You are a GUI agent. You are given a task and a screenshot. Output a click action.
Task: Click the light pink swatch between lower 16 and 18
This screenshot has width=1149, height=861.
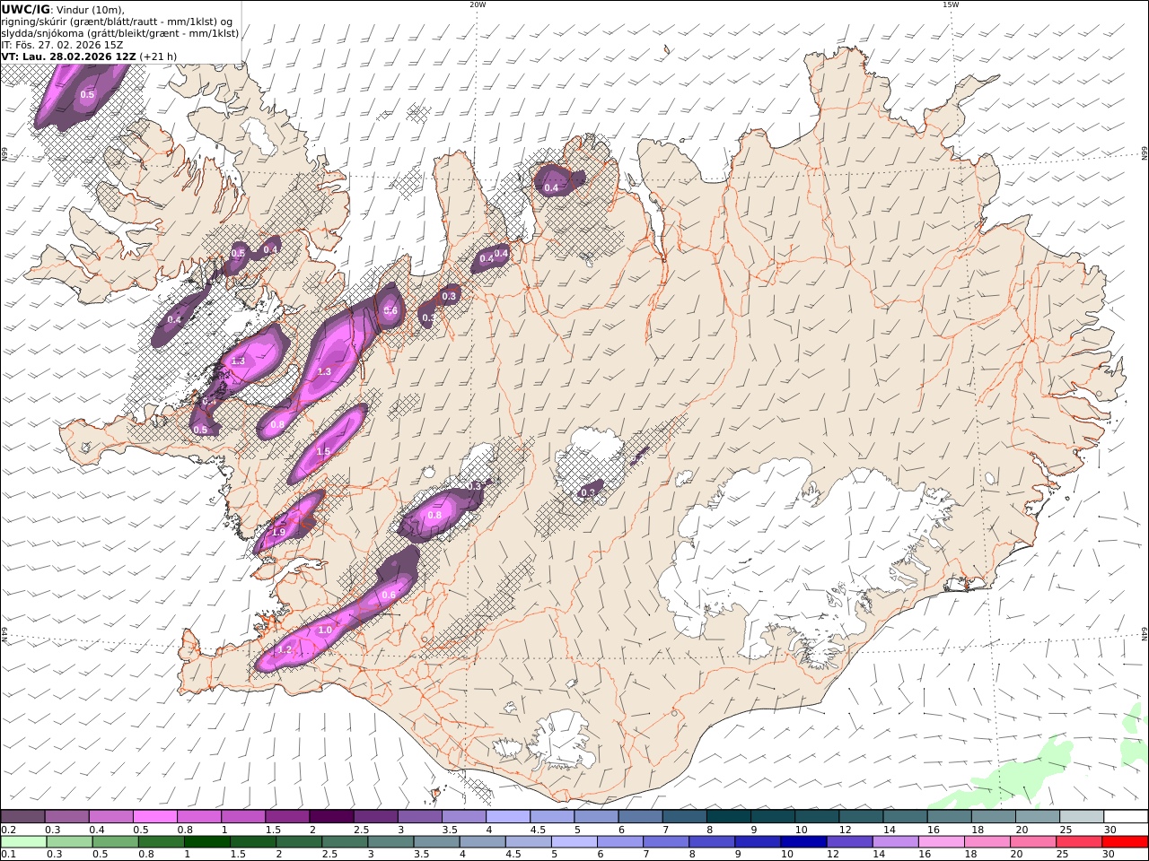tap(941, 842)
